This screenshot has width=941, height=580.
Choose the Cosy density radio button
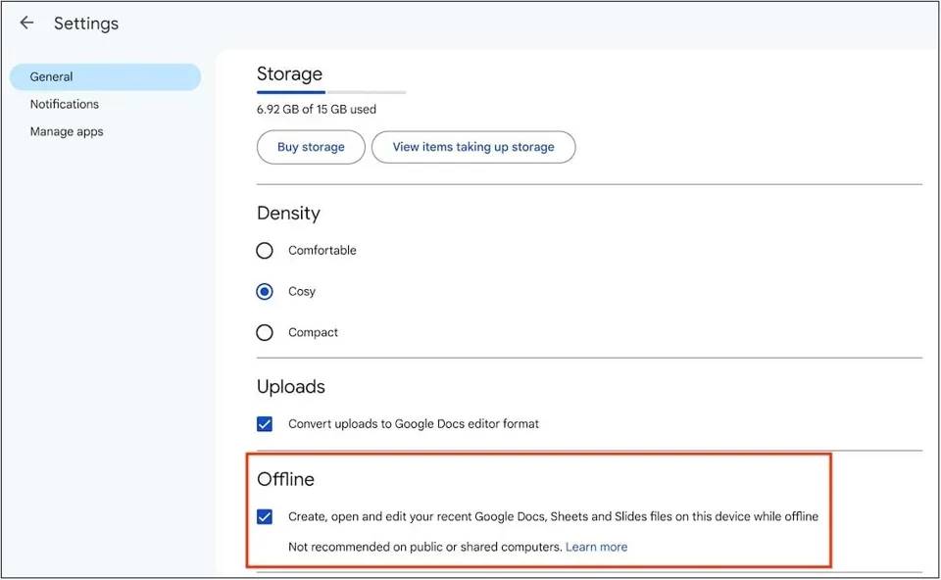265,292
